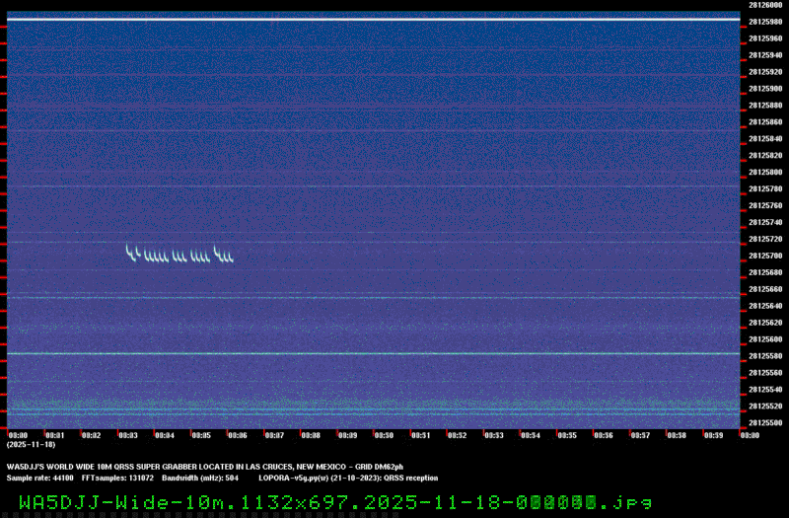Click the 28125700 frequency scale label
The image size is (789, 518).
point(764,256)
